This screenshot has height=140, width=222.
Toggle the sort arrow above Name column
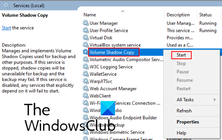click(x=123, y=11)
